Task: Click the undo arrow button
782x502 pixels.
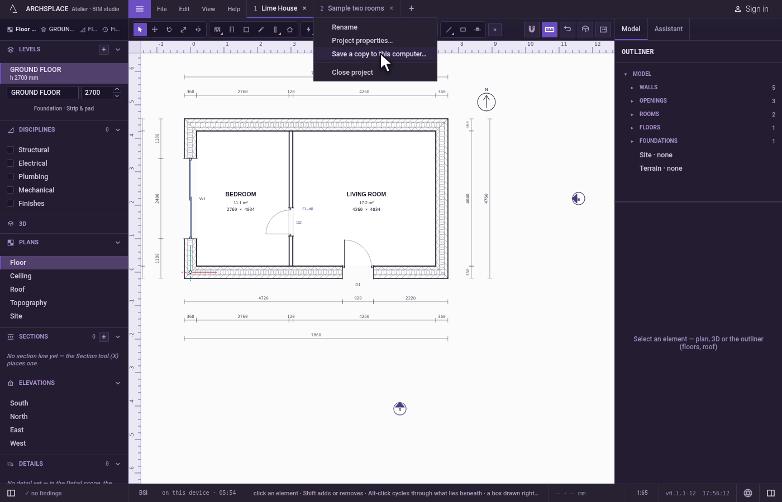Action: click(x=568, y=29)
